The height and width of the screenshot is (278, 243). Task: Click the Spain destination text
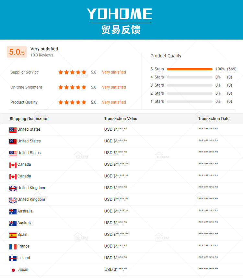[x=22, y=235]
